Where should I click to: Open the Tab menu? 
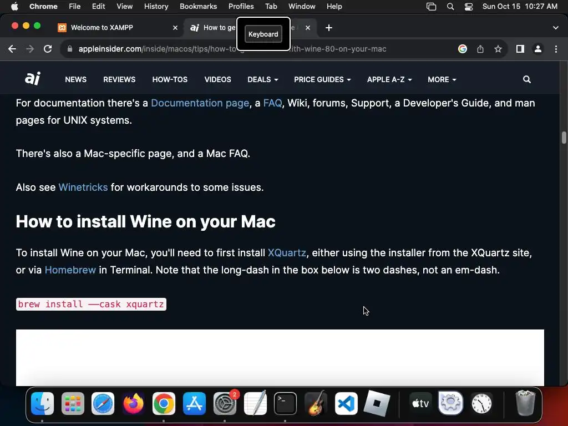[271, 7]
